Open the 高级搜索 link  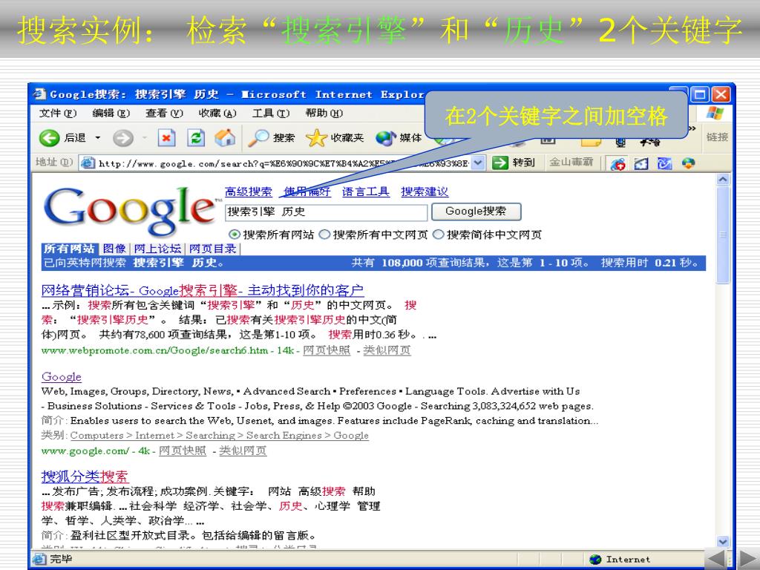click(249, 191)
